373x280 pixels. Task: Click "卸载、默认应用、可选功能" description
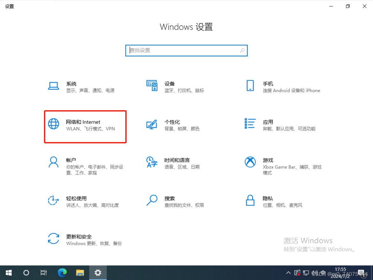289,129
